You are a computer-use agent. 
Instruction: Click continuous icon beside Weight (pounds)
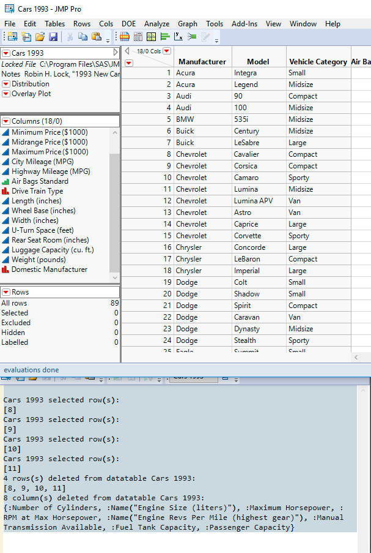pyautogui.click(x=6, y=260)
